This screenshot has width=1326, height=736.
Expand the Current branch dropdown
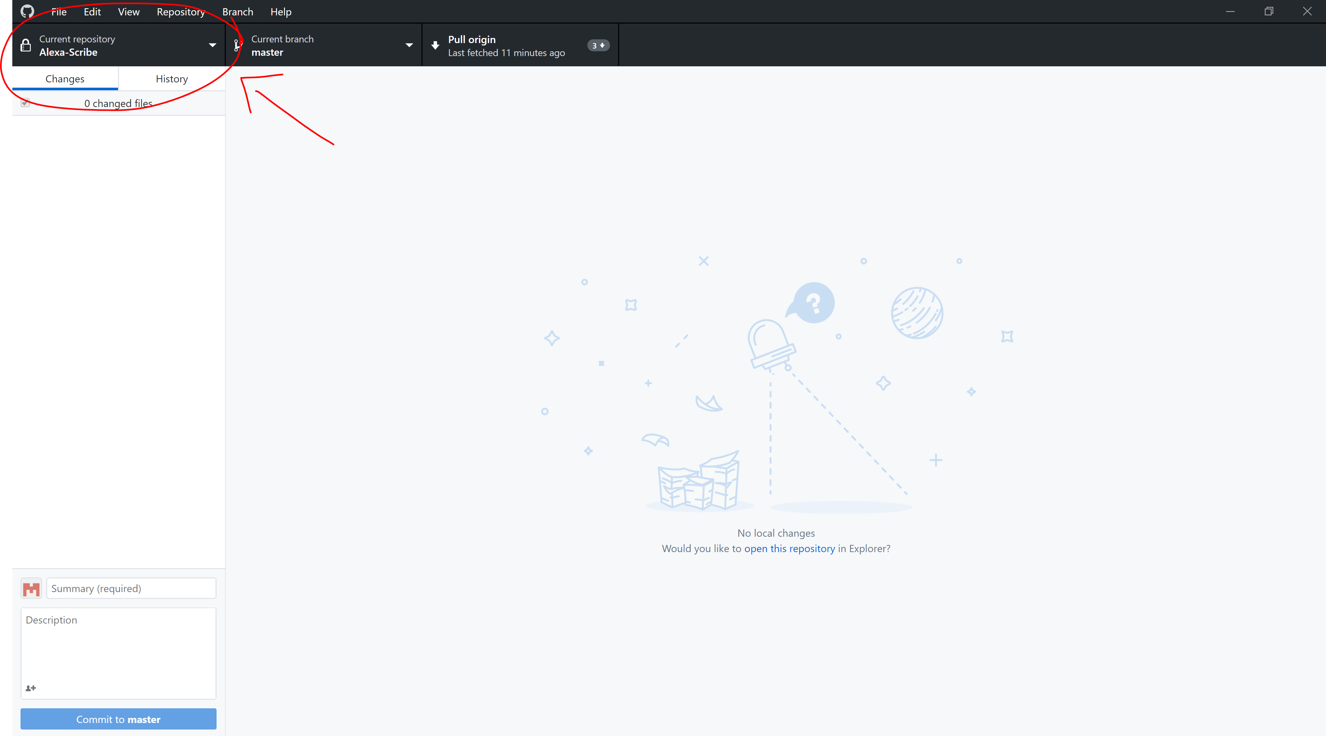(x=324, y=45)
